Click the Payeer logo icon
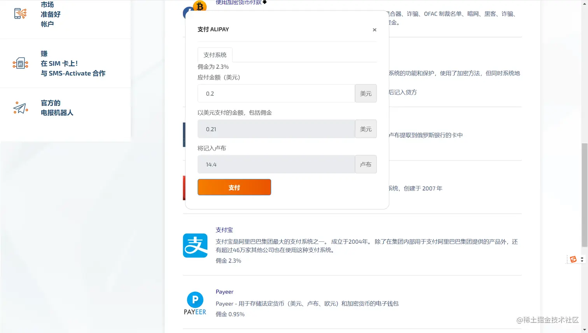Viewport: 588px width, 333px height. tap(195, 303)
